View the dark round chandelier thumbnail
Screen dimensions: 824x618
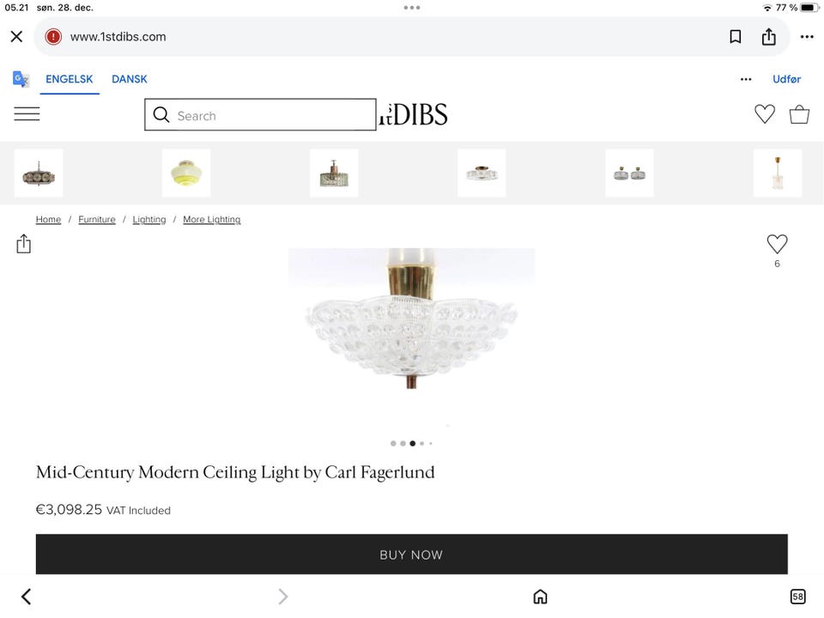(39, 173)
